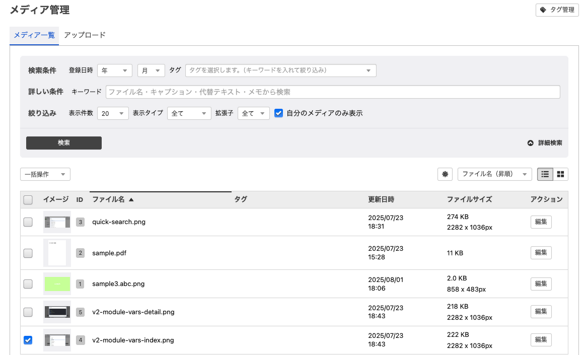Open the tag management button
This screenshot has height=355, width=587.
coord(557,10)
